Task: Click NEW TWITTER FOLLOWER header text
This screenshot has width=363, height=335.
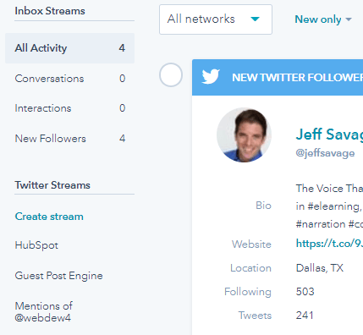Action: pos(297,78)
